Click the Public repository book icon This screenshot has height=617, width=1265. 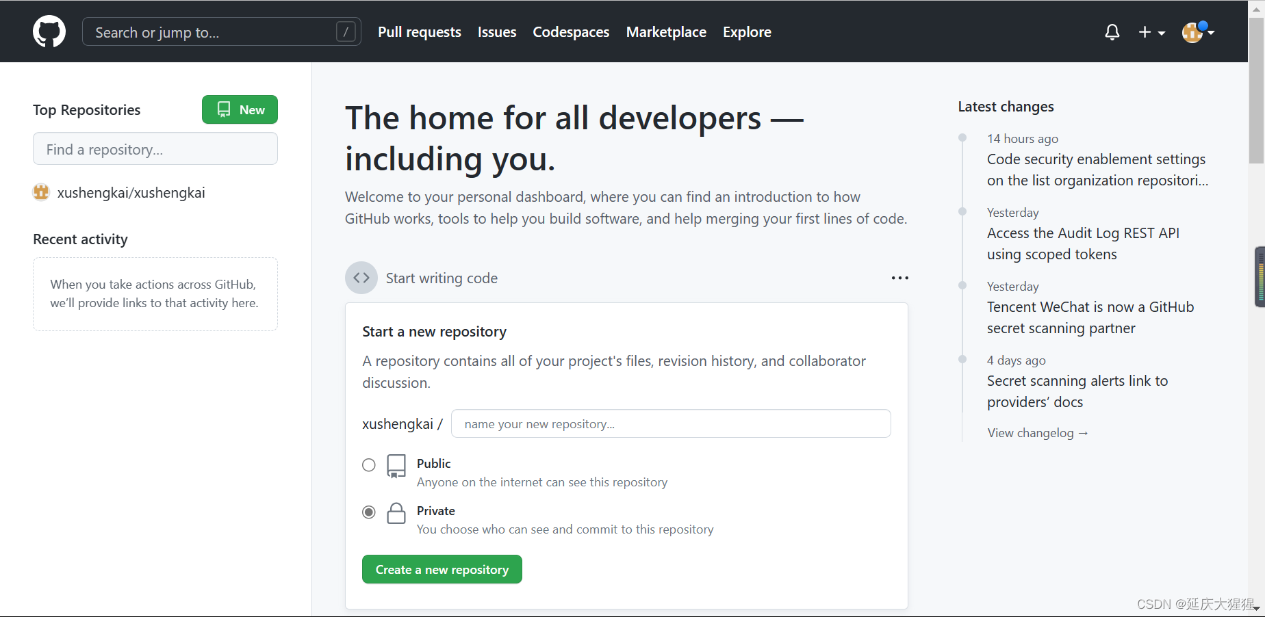(x=396, y=466)
